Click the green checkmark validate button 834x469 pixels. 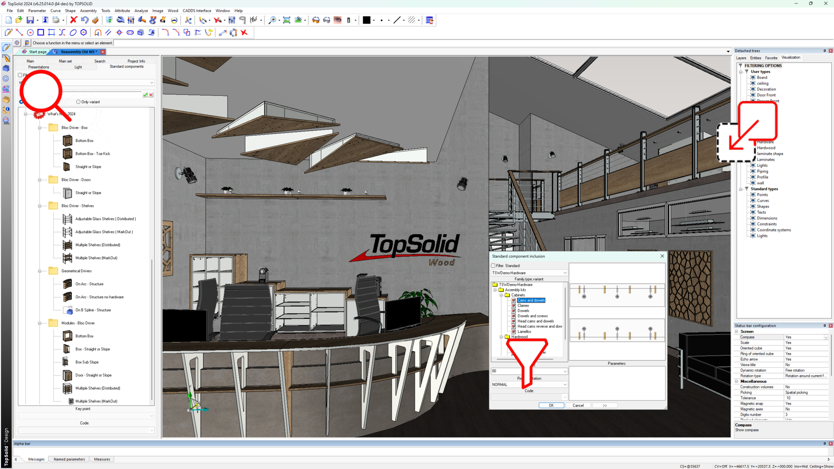tap(145, 95)
